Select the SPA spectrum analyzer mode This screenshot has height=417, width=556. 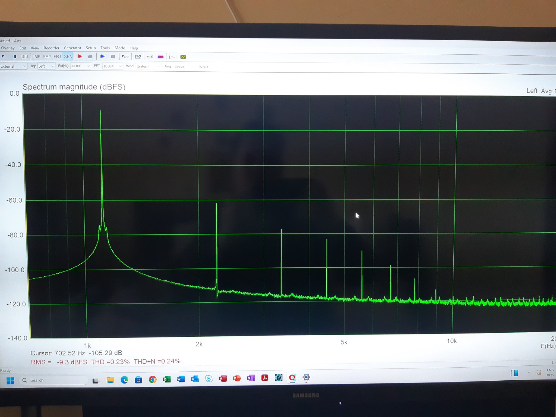[x=68, y=56]
